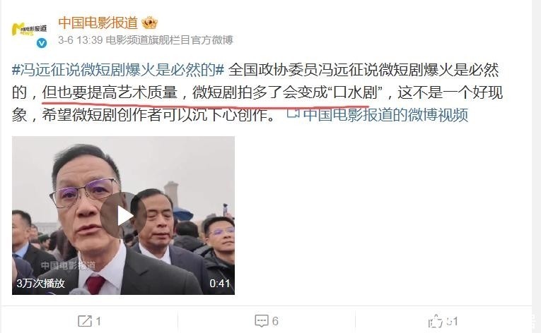The width and height of the screenshot is (541, 333).
Task: Click the video link icon before 中国电影报道的微博视频
Action: pyautogui.click(x=293, y=114)
